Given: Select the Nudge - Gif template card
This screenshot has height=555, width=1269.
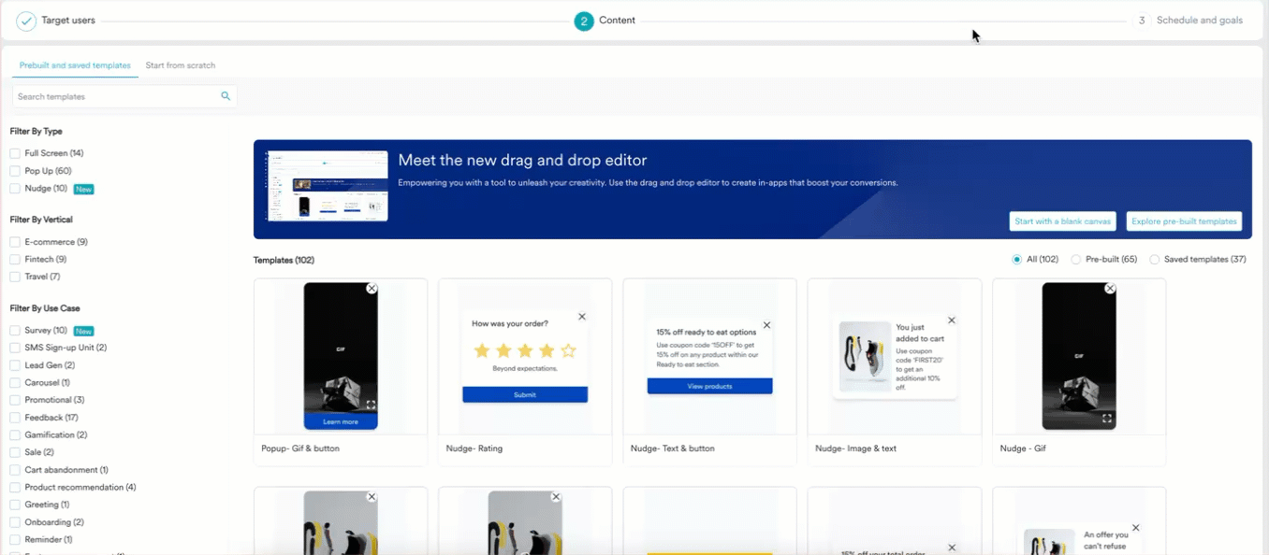Looking at the screenshot, I should (x=1079, y=372).
